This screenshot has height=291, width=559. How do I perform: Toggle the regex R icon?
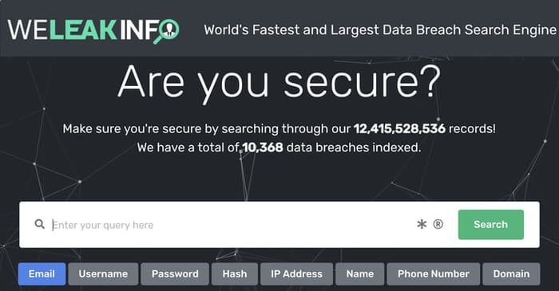(438, 224)
